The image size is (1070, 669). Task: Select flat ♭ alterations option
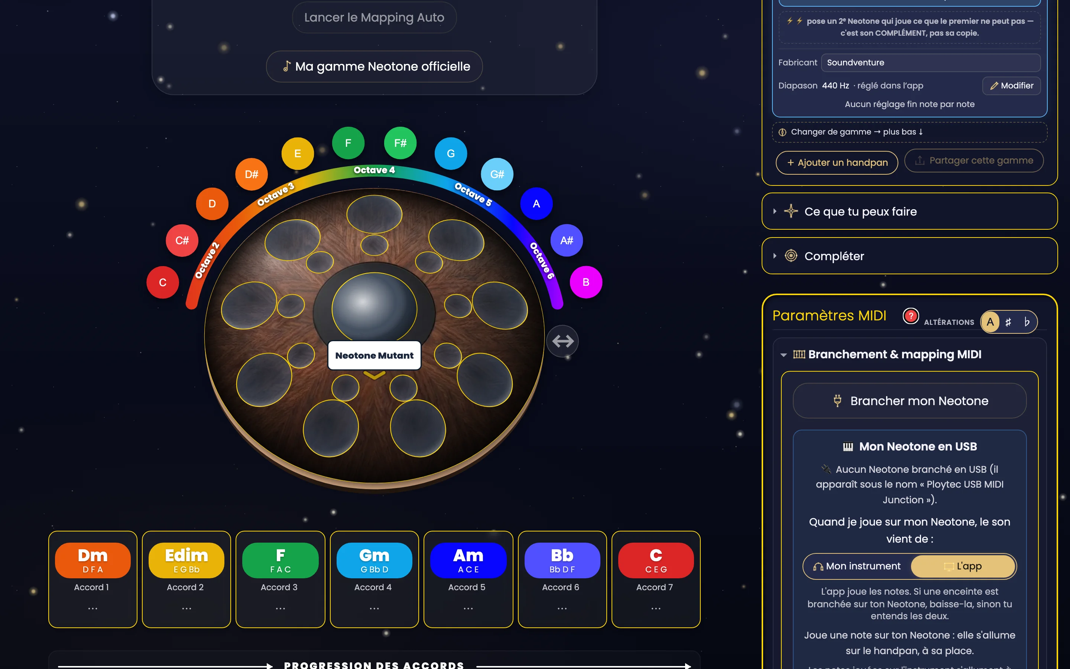pyautogui.click(x=1027, y=321)
